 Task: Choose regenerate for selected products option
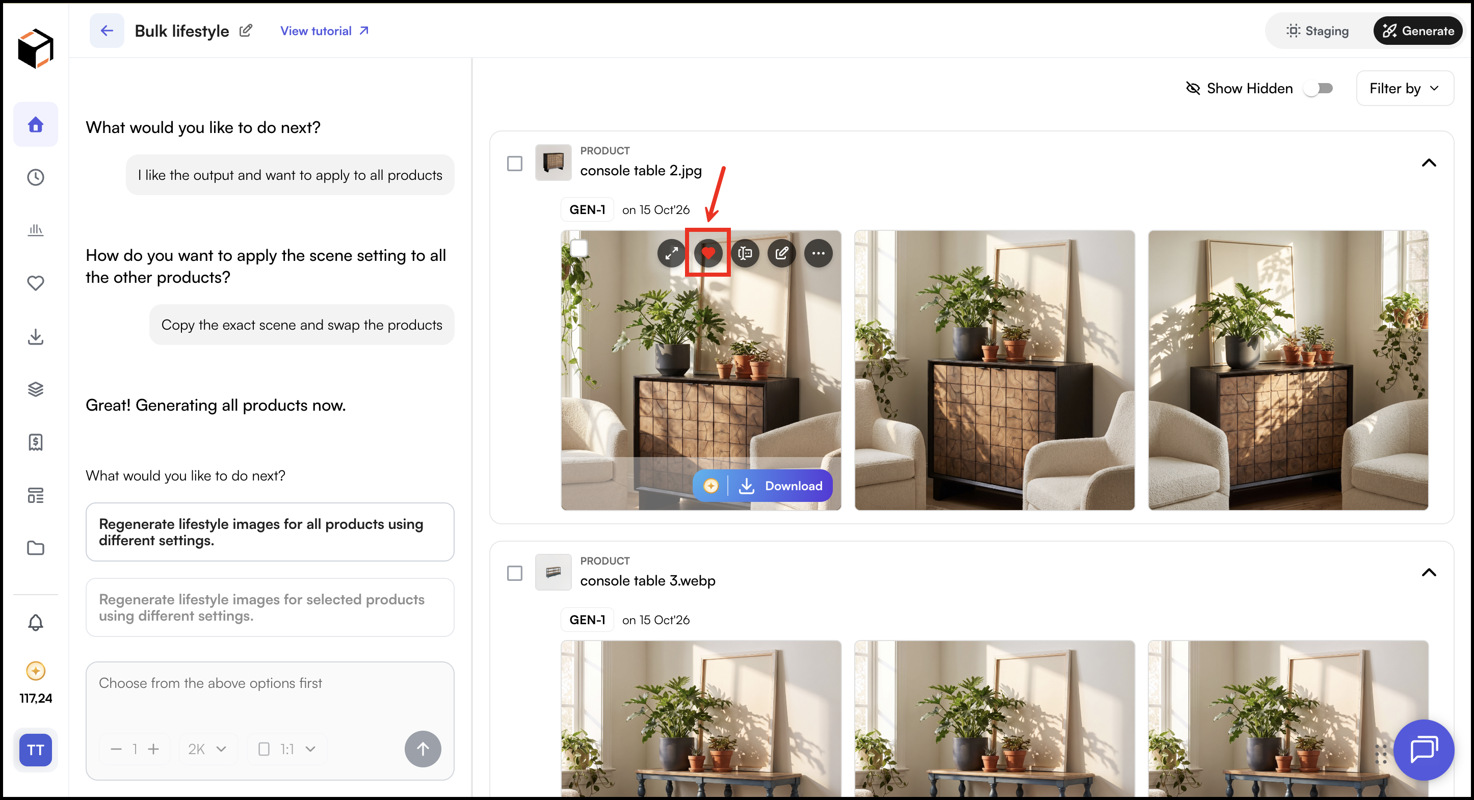coord(270,607)
